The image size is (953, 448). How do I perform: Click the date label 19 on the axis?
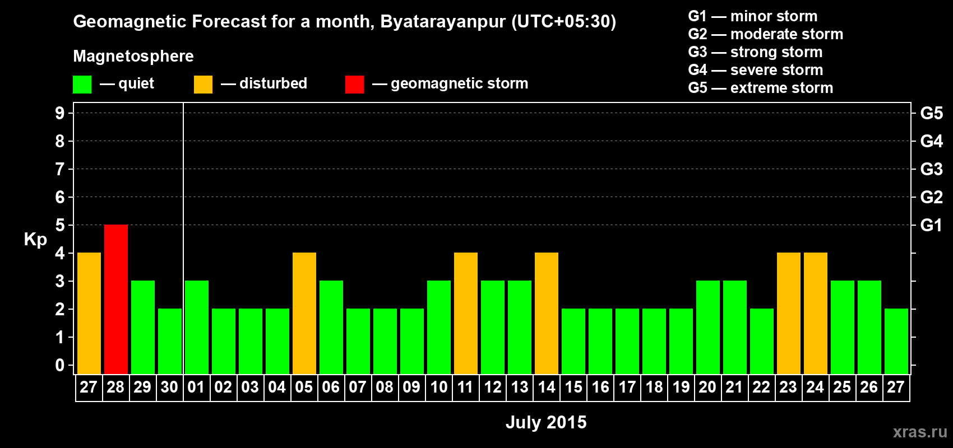[x=681, y=388]
